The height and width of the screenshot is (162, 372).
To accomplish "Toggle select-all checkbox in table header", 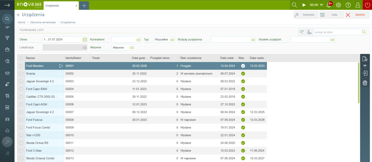I will 21,58.
